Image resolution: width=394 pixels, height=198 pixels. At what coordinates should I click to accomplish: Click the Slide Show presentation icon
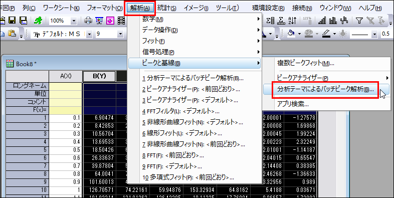point(99,21)
